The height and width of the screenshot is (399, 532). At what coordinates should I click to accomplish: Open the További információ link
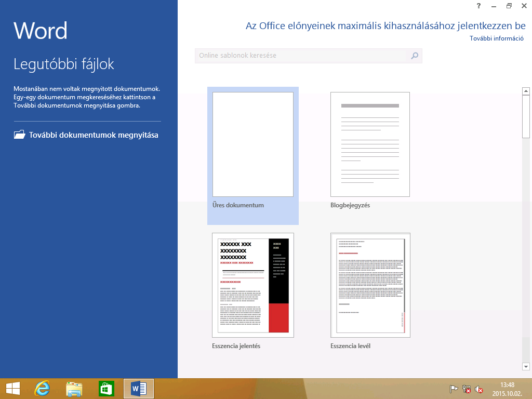click(496, 38)
